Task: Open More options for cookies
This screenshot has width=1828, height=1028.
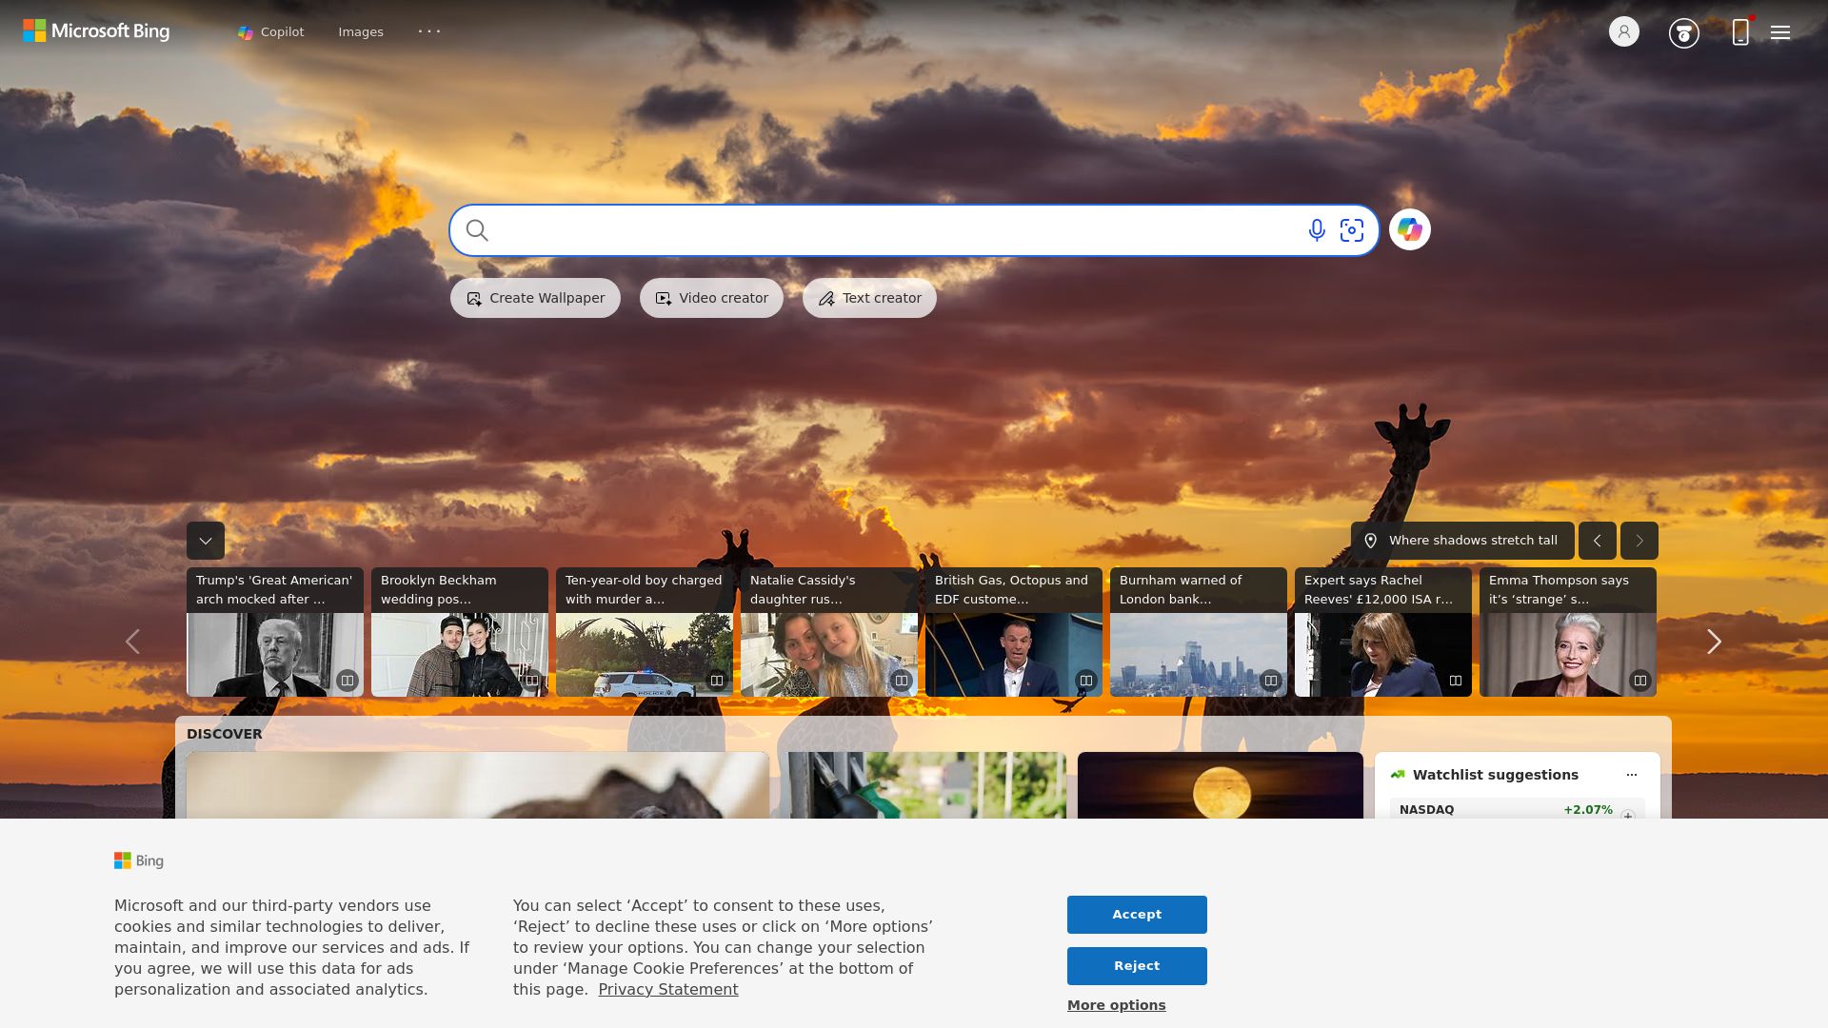Action: tap(1117, 1005)
